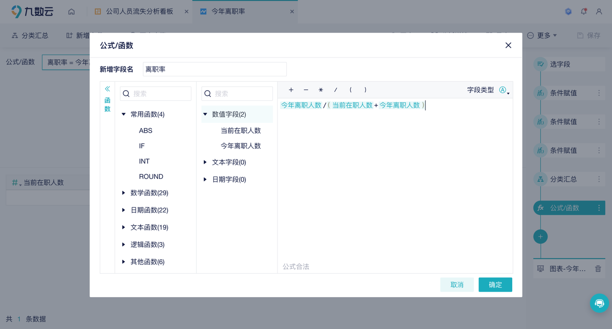Expand the 其他函数(6) group
Viewport: 612px width, 329px height.
(x=124, y=262)
